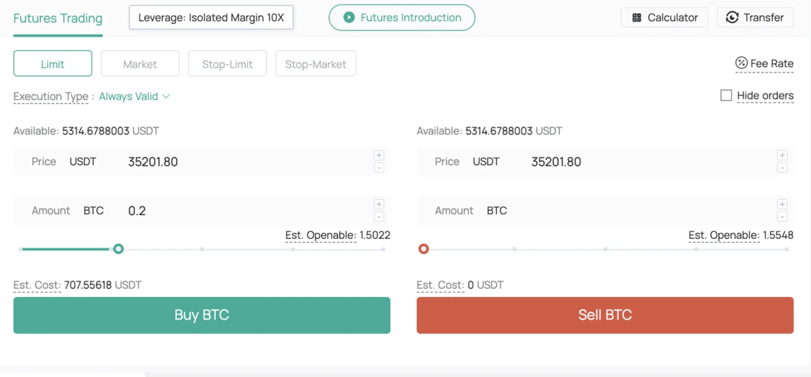Select the Limit order tab
This screenshot has width=811, height=377.
pyautogui.click(x=53, y=64)
